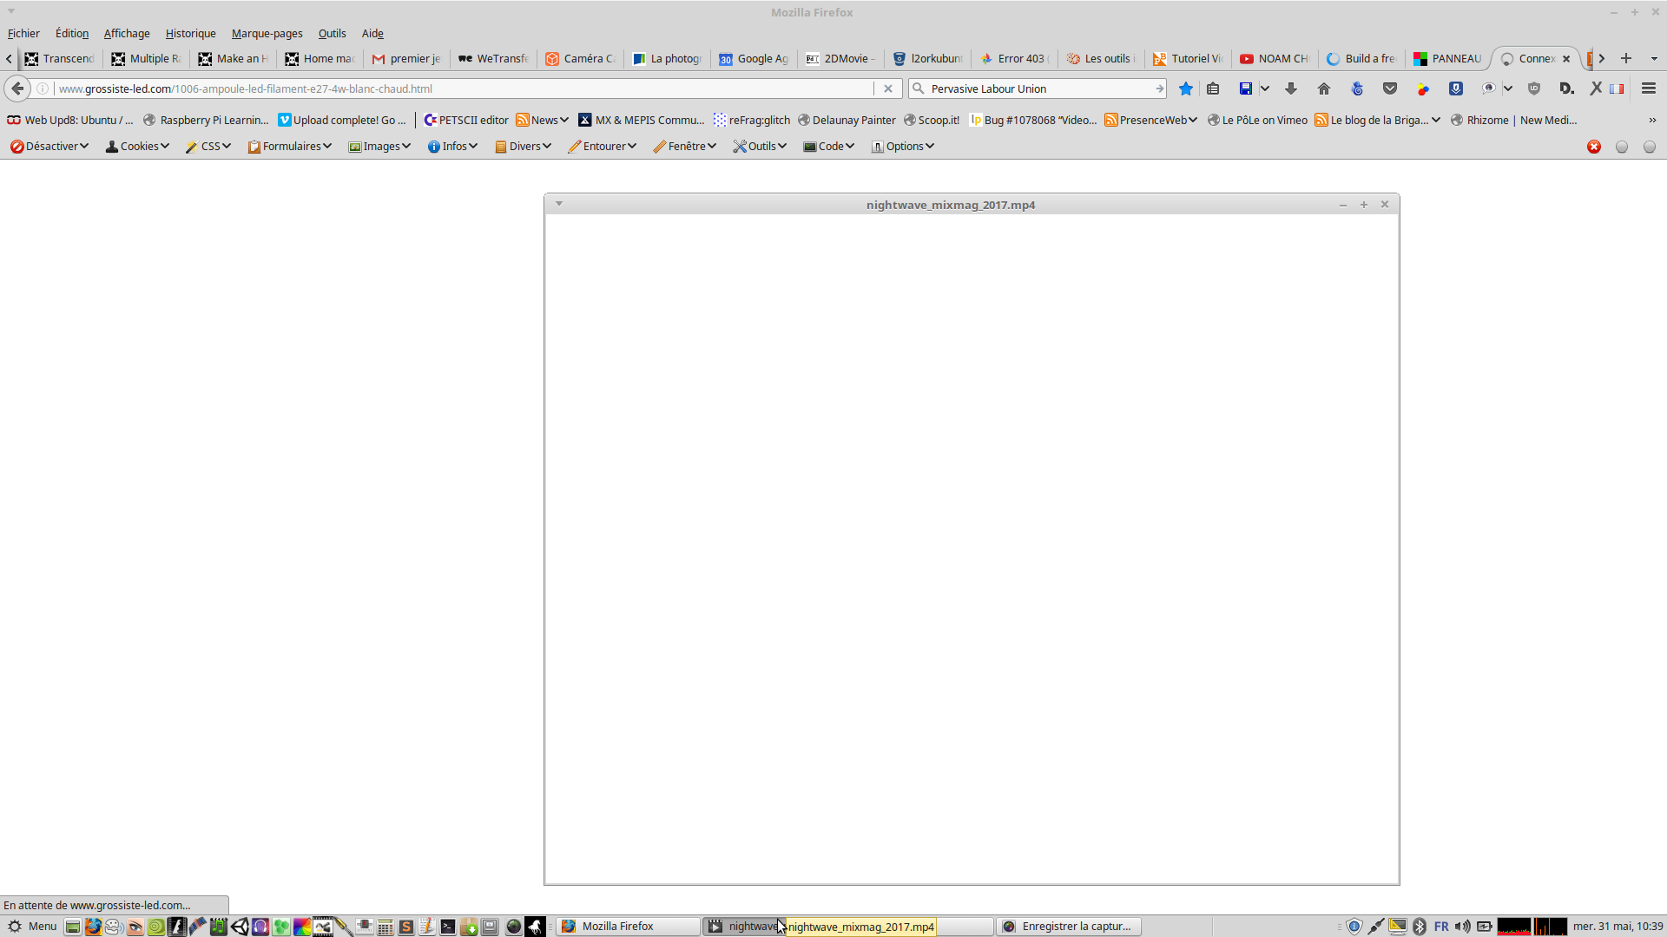The image size is (1667, 937).
Task: Stop loading with the X button
Action: click(887, 88)
